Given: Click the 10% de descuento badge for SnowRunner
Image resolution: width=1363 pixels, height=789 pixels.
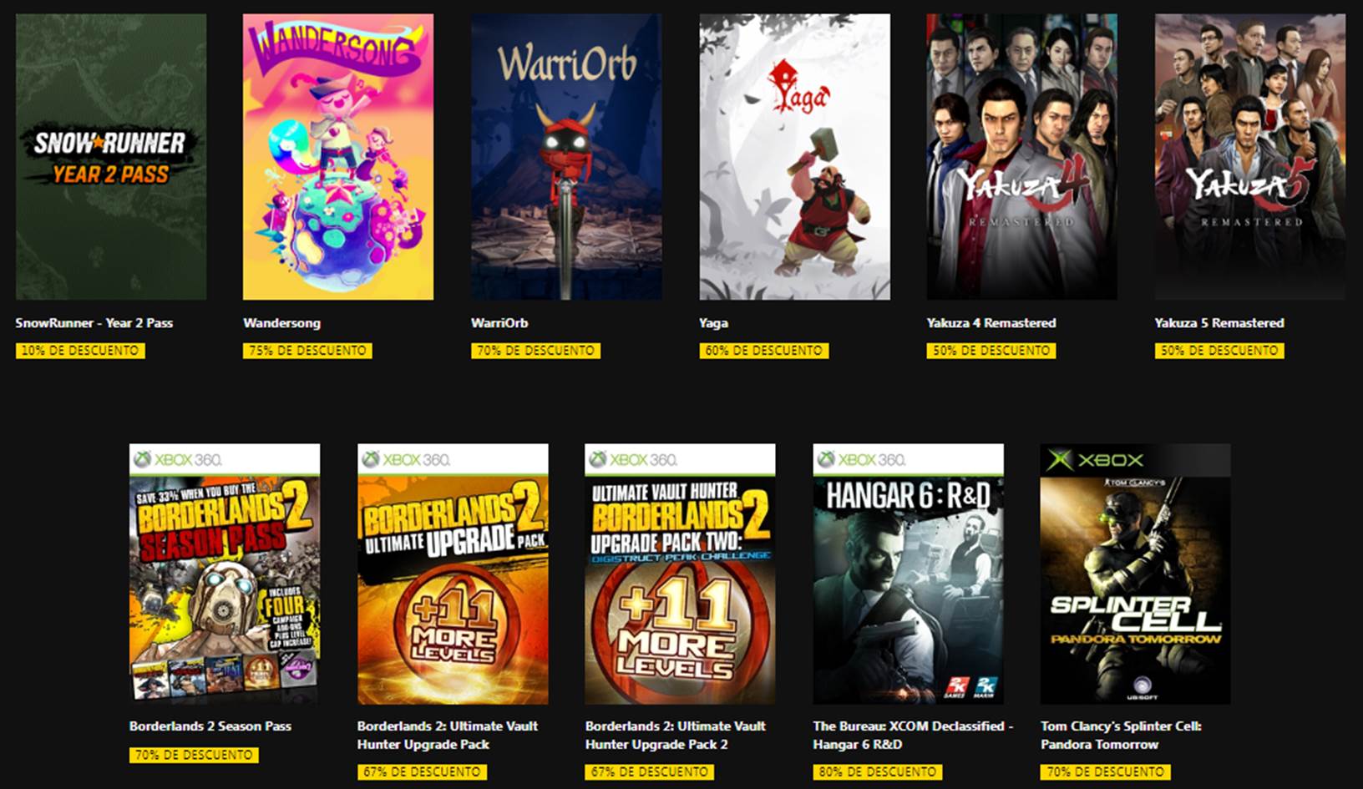Looking at the screenshot, I should [x=80, y=351].
